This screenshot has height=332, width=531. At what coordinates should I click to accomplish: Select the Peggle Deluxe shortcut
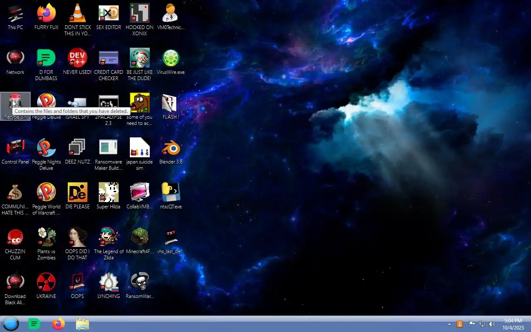pyautogui.click(x=46, y=107)
